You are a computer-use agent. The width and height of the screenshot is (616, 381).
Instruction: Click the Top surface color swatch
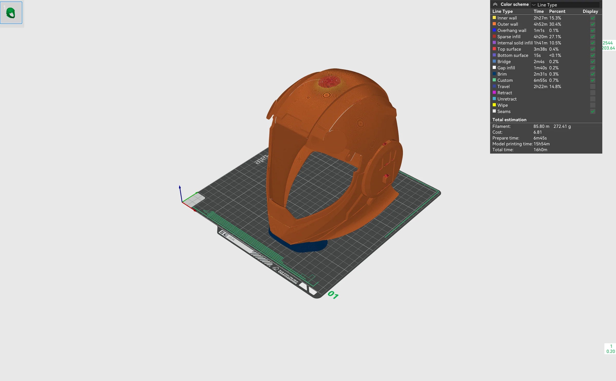coord(494,49)
